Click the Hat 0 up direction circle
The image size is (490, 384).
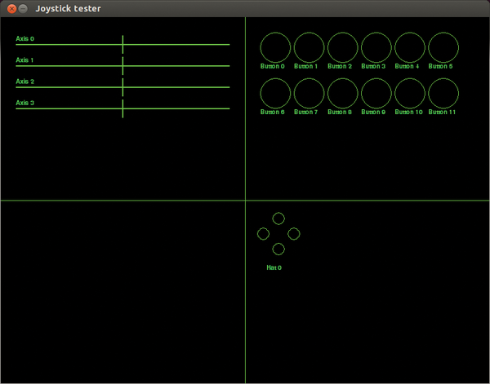point(278,218)
